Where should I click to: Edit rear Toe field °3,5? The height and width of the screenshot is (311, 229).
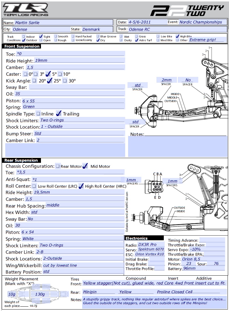70,172
